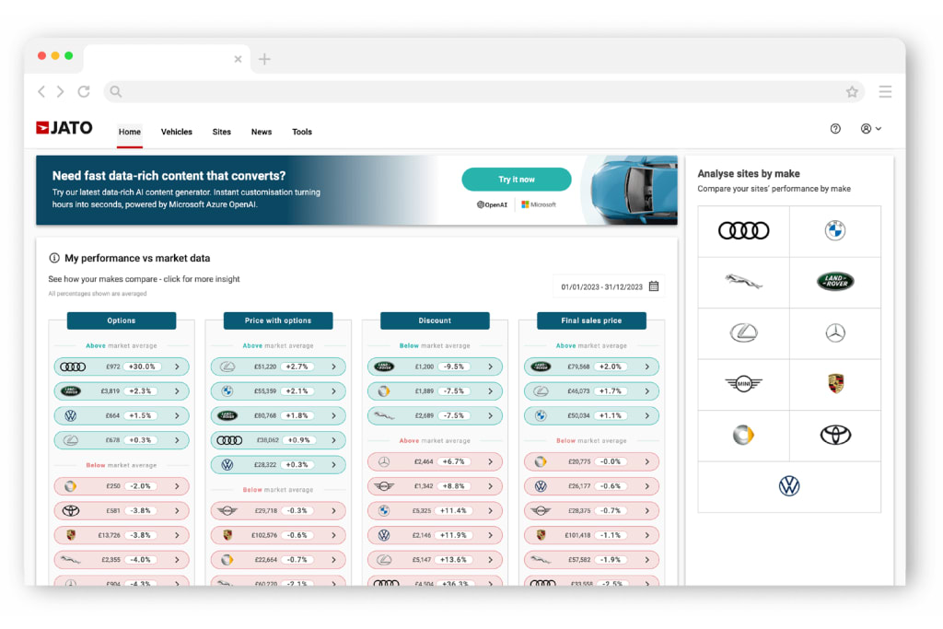Go forward in browser history
943x629 pixels.
(x=60, y=91)
